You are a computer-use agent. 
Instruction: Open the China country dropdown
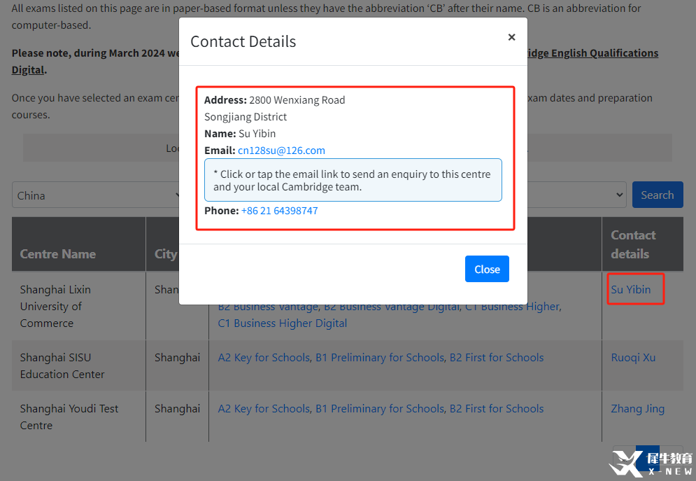(x=96, y=195)
